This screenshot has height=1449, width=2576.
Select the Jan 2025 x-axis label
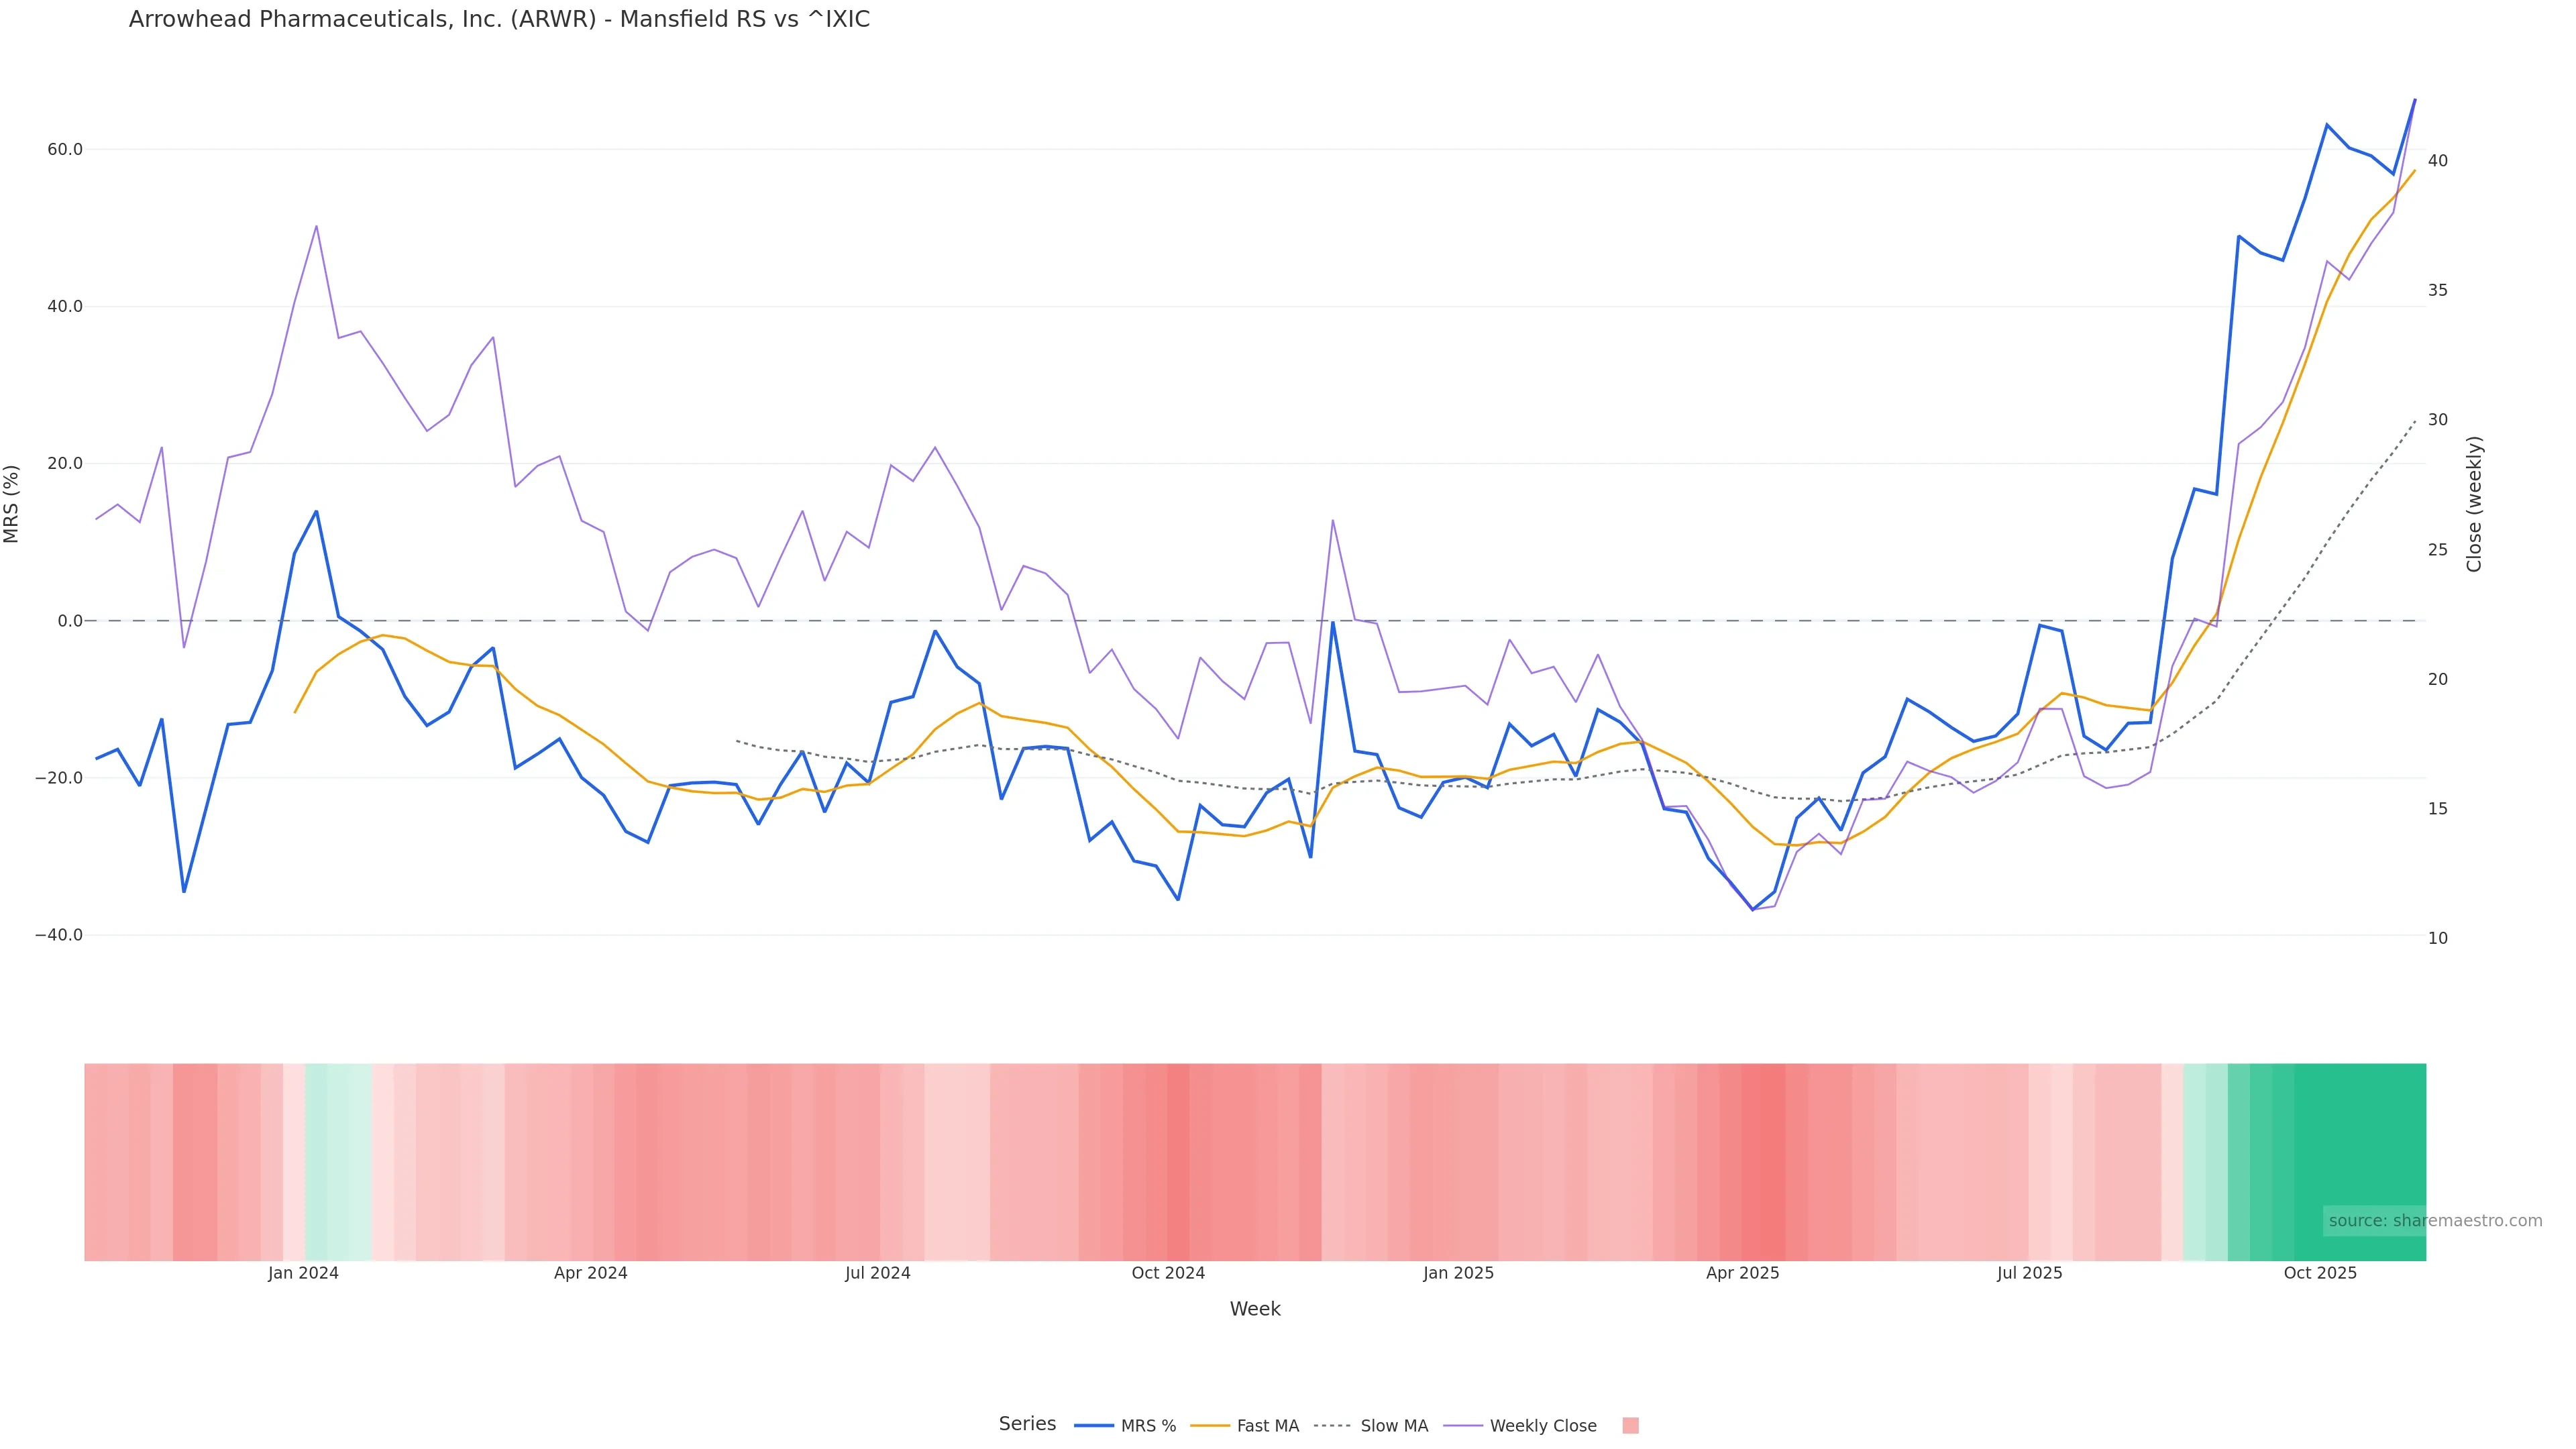pos(1459,1273)
